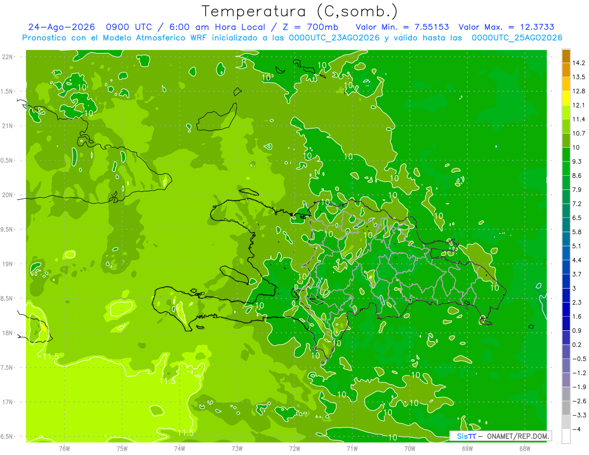Click the '69W' longitude axis label
Image resolution: width=589 pixels, height=455 pixels.
click(x=467, y=449)
